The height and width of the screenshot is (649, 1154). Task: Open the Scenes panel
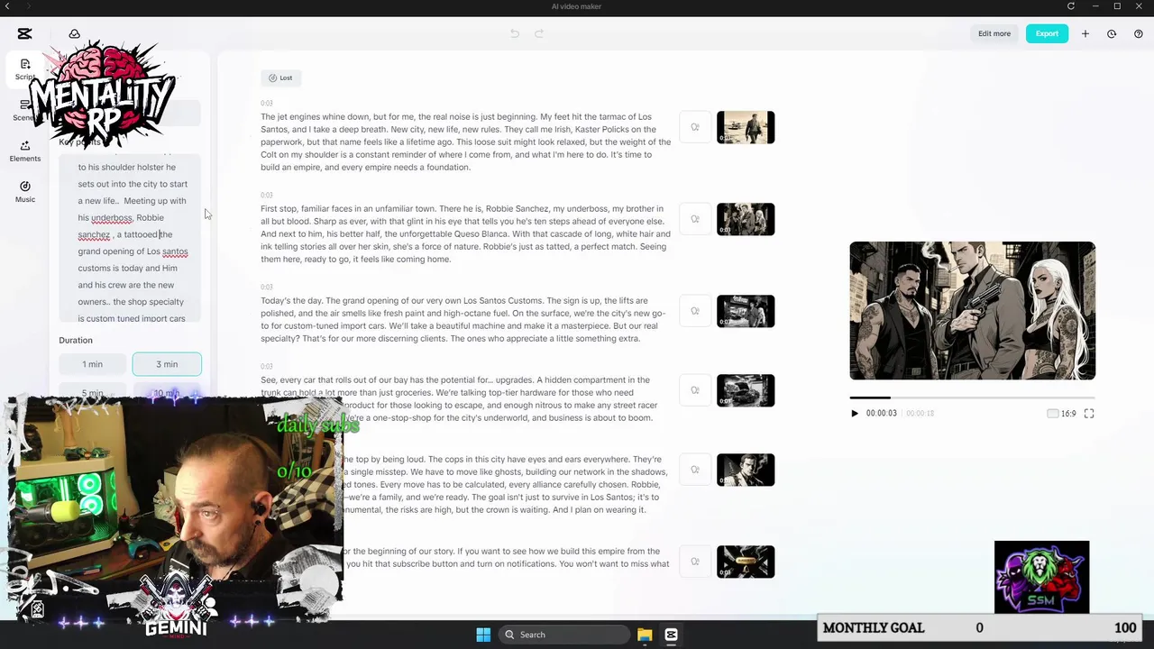coord(24,109)
